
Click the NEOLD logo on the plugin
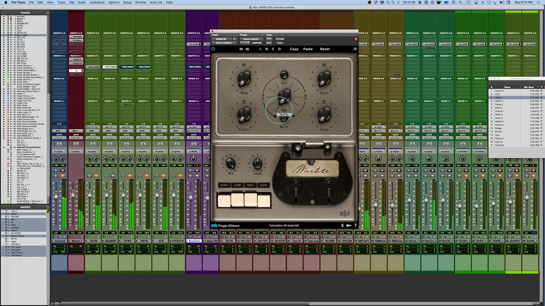click(344, 213)
